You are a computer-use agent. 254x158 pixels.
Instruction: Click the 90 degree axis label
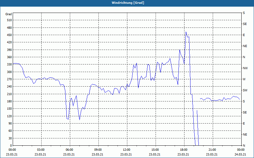(x=10, y=124)
